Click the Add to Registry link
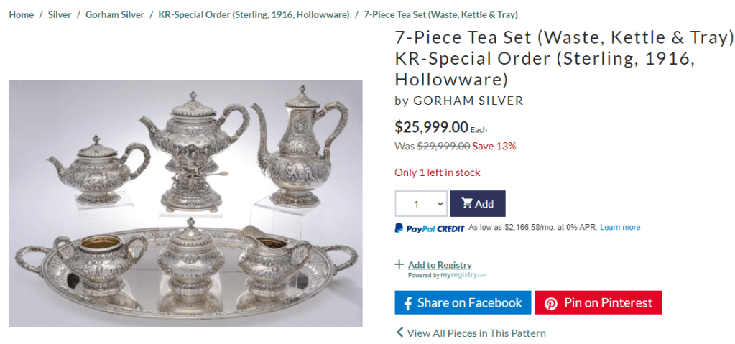735x344 pixels. pos(440,265)
